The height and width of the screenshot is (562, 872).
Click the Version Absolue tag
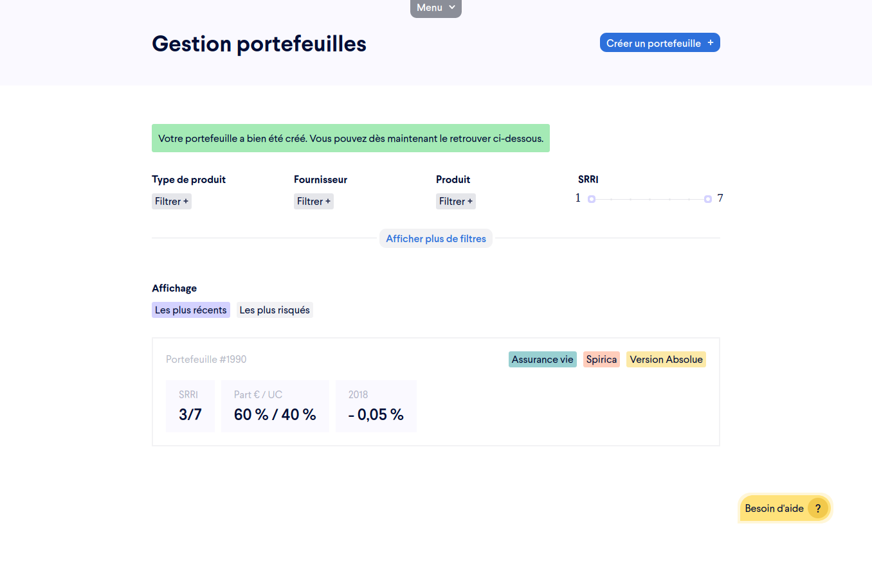coord(666,360)
